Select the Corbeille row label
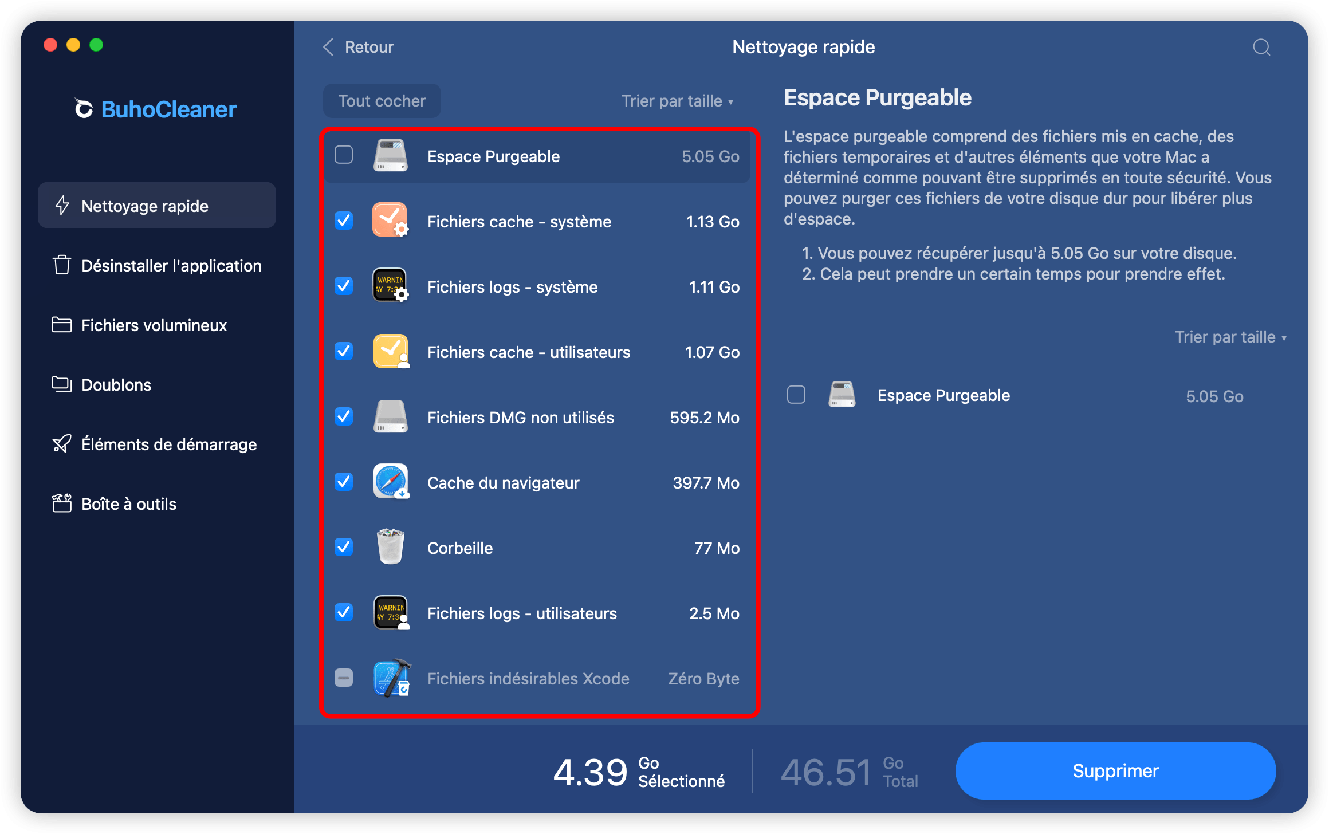 [x=460, y=548]
